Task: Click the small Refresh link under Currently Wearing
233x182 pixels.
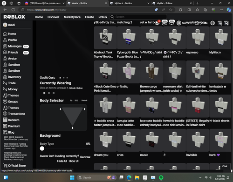Action: pos(72,88)
